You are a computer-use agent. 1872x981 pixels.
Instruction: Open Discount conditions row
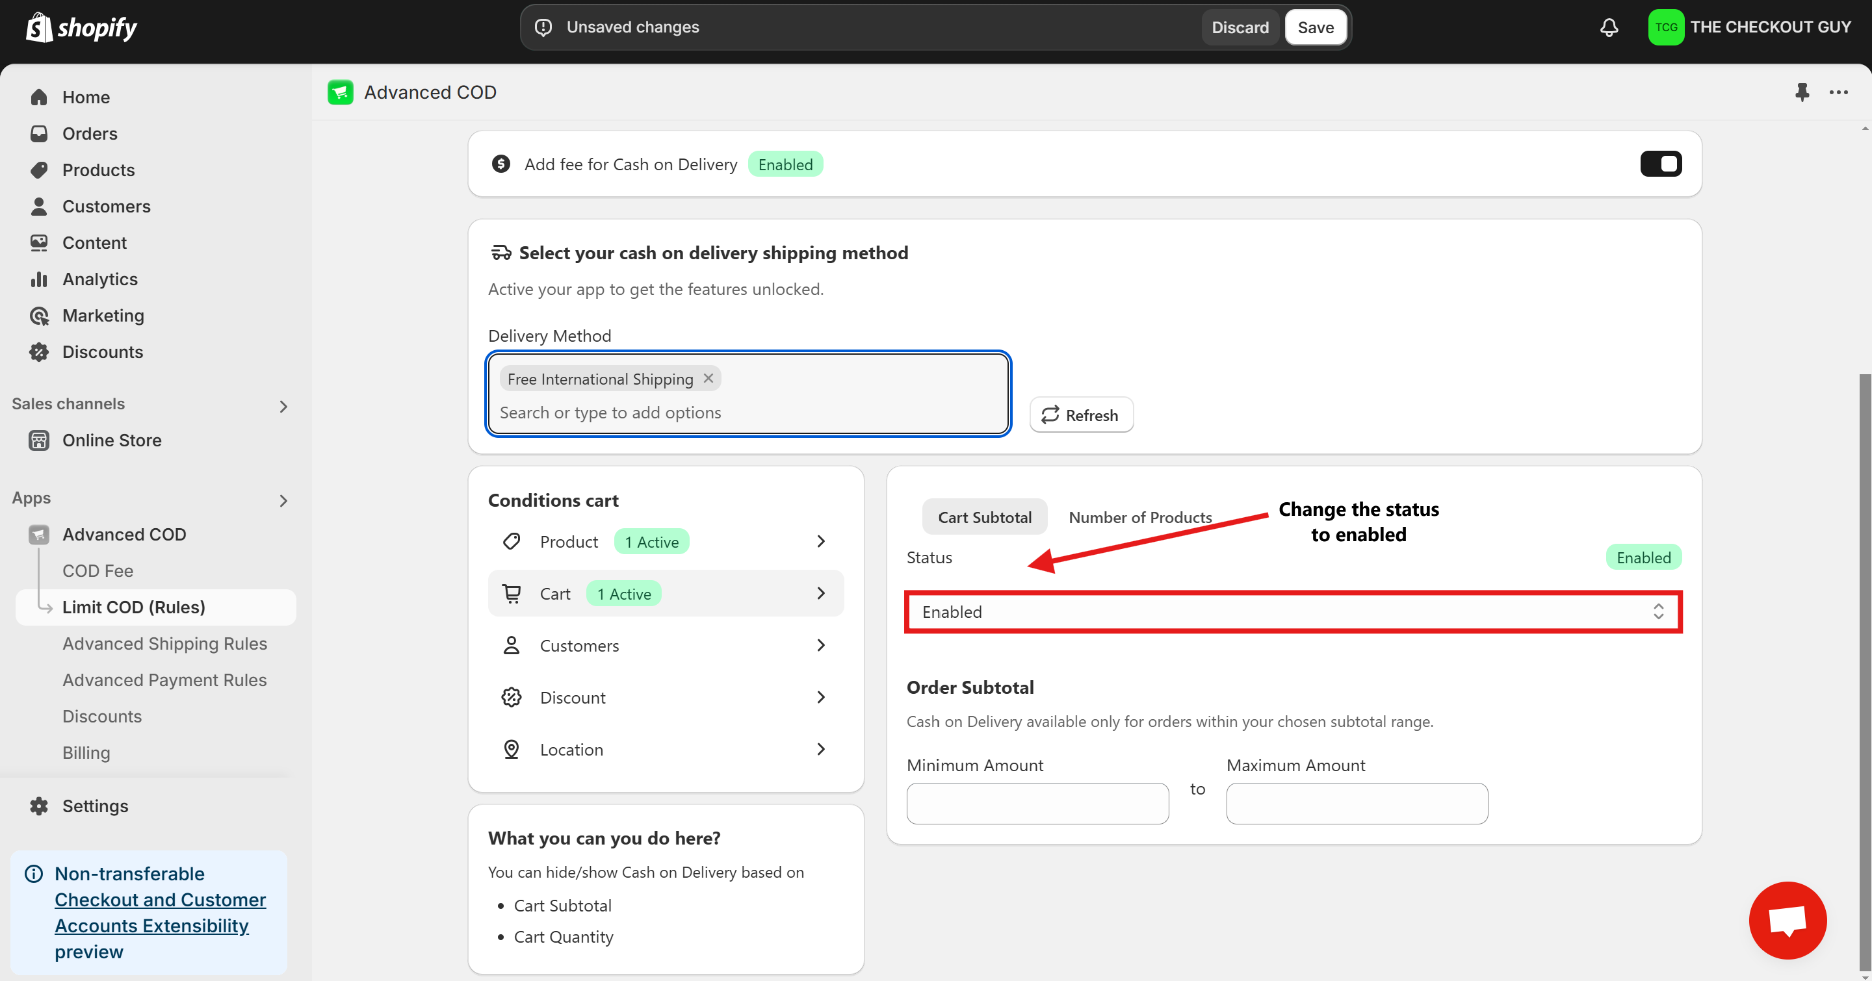666,697
